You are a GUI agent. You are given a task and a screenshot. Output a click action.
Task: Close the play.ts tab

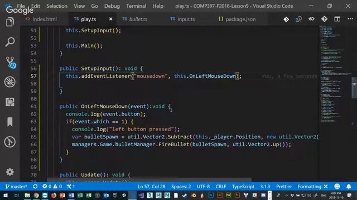(110, 19)
